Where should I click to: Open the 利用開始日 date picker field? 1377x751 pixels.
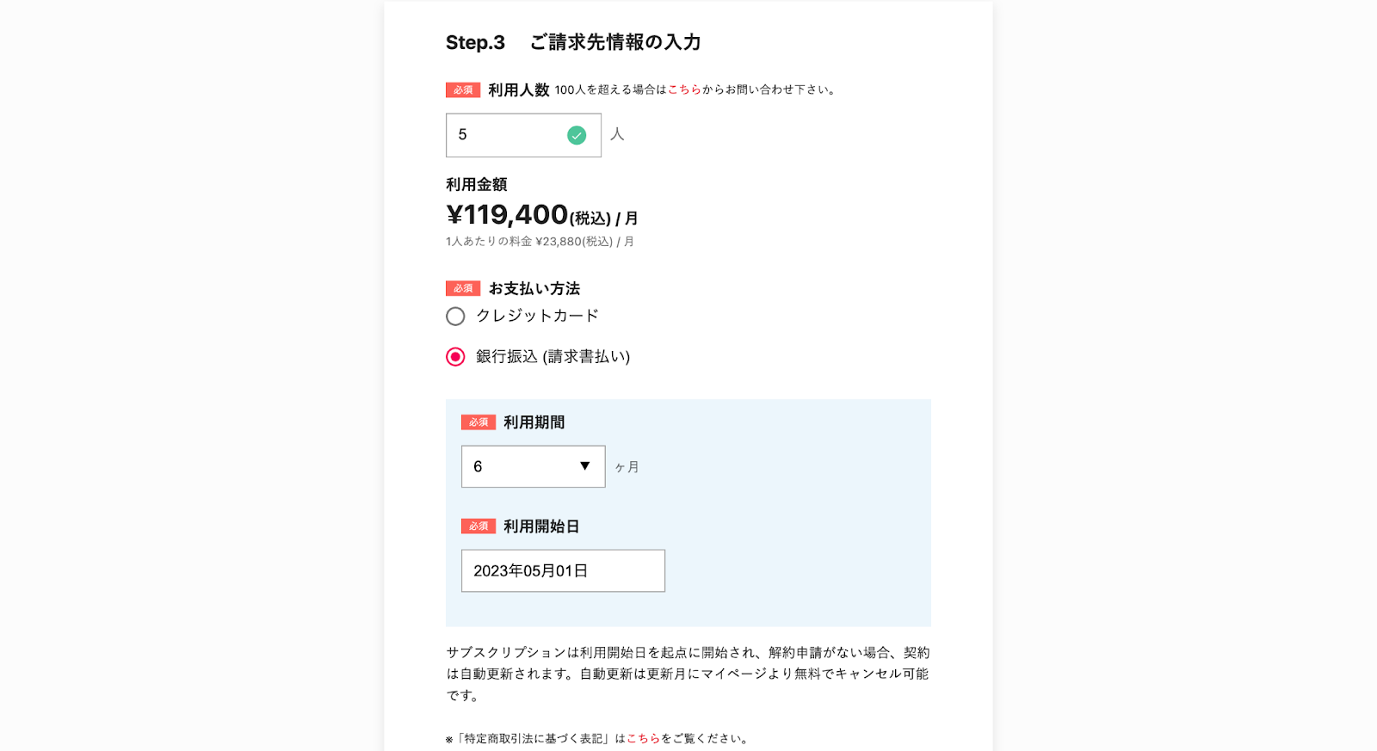(x=563, y=570)
